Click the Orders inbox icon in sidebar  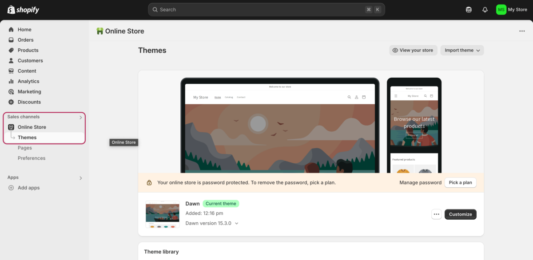11,40
